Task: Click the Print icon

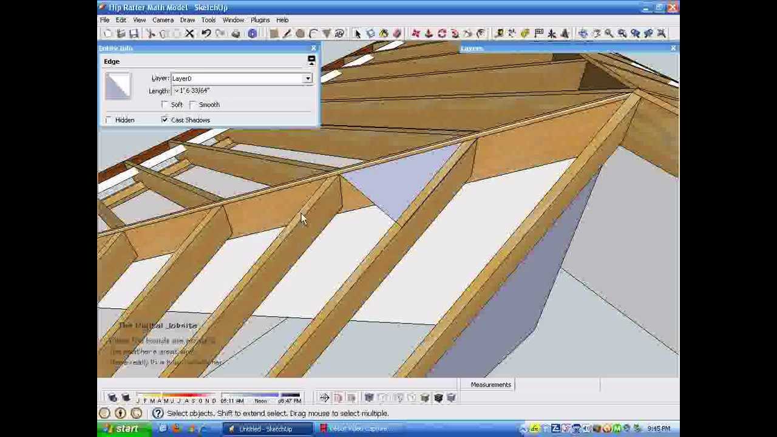Action: 236,33
